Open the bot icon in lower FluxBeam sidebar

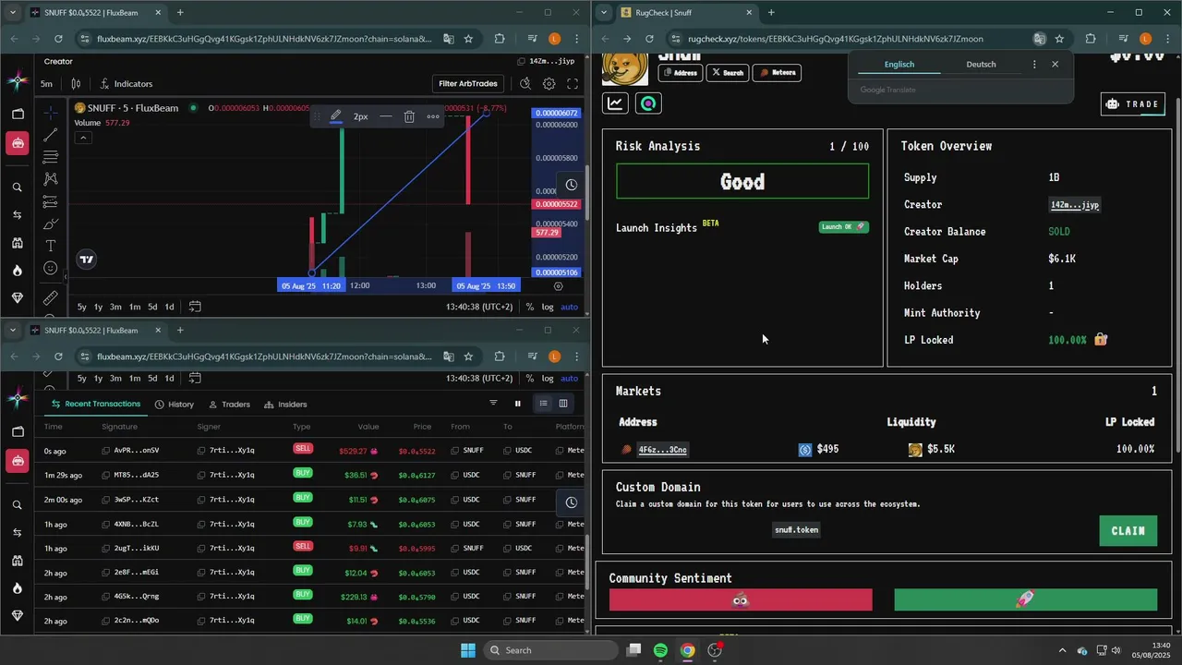click(x=18, y=461)
